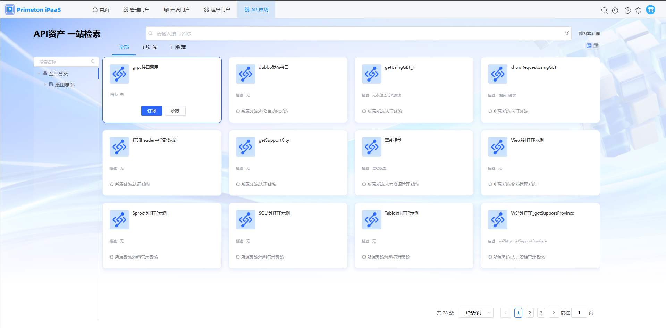Click the 订阅 button on grpc接口调用 card
The image size is (666, 328).
151,111
